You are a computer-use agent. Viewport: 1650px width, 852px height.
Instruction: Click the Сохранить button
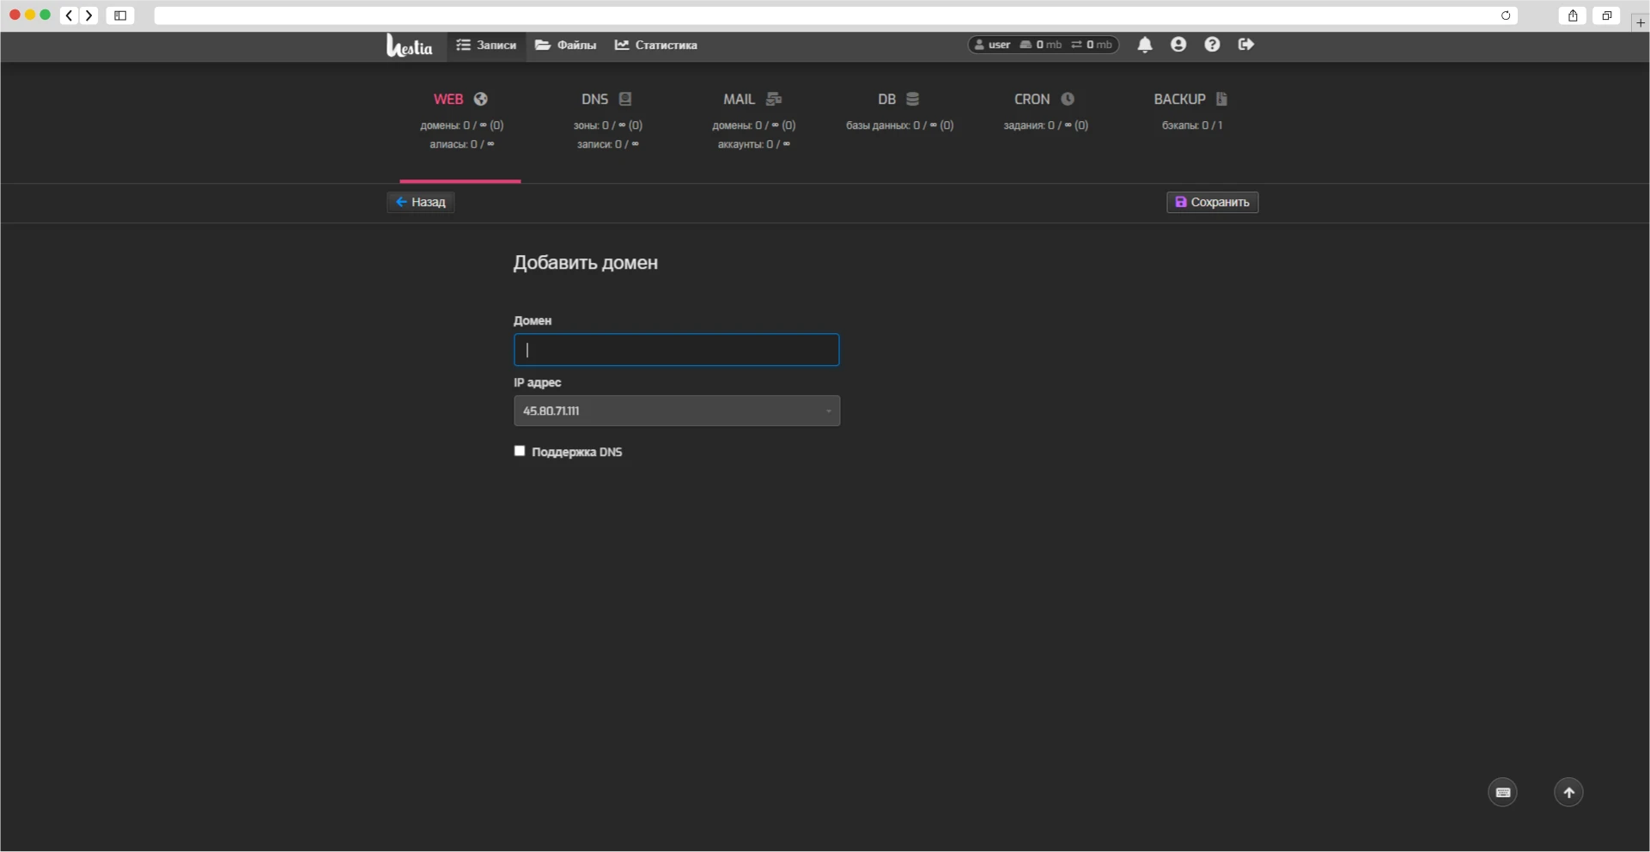click(1212, 202)
